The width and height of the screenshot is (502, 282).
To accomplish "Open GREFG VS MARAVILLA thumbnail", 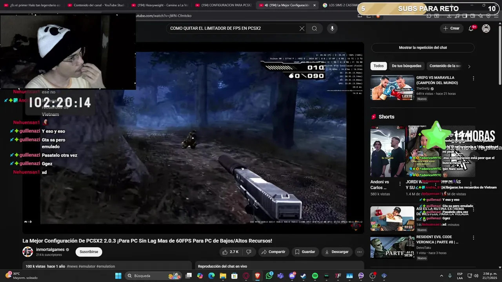I will click(x=392, y=87).
